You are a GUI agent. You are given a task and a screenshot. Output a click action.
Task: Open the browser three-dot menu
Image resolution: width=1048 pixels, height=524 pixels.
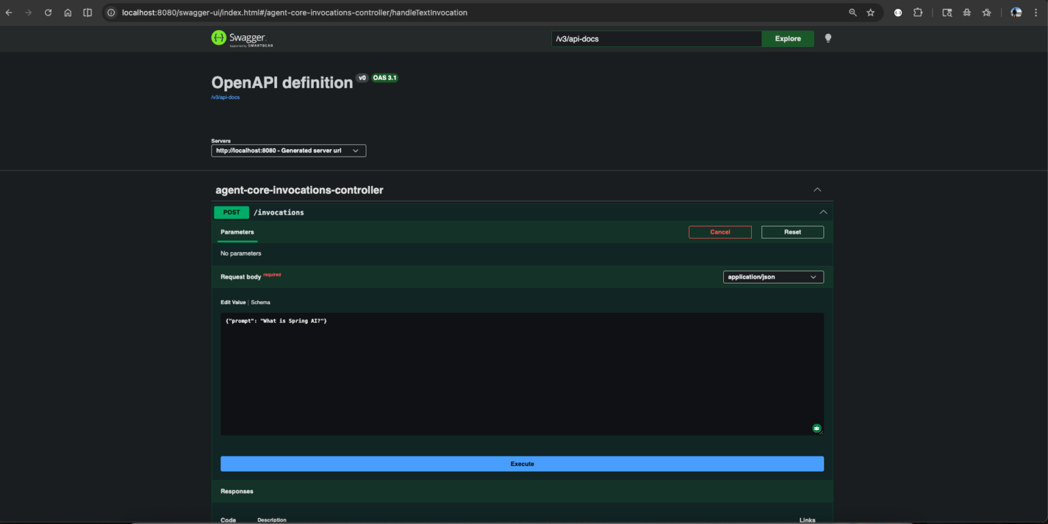(1036, 12)
